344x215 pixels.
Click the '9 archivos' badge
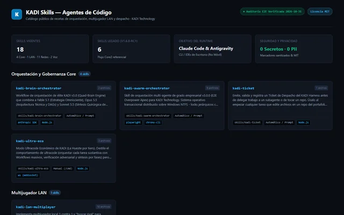[x=212, y=88]
